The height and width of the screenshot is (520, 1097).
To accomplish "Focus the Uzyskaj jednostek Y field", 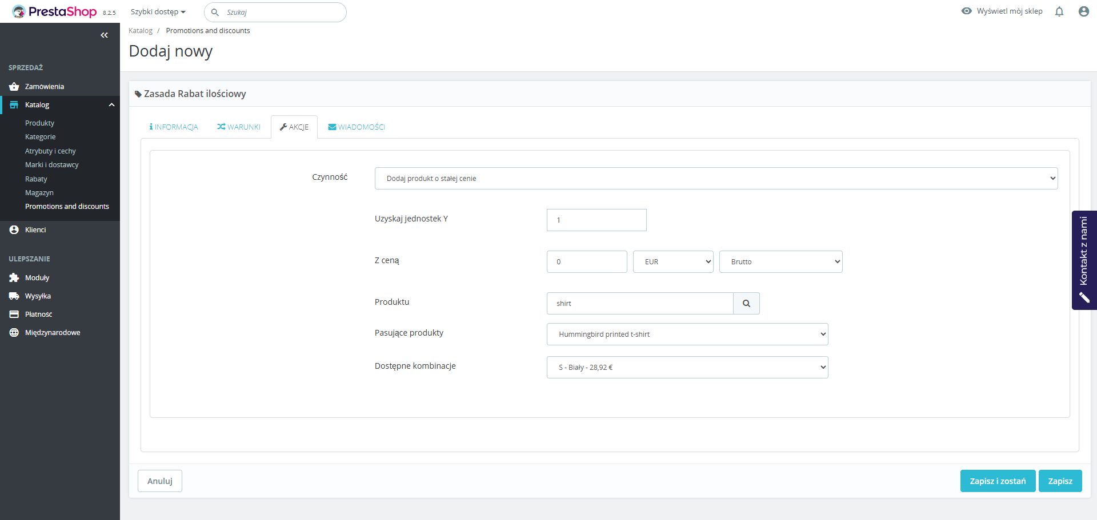I will 596,220.
